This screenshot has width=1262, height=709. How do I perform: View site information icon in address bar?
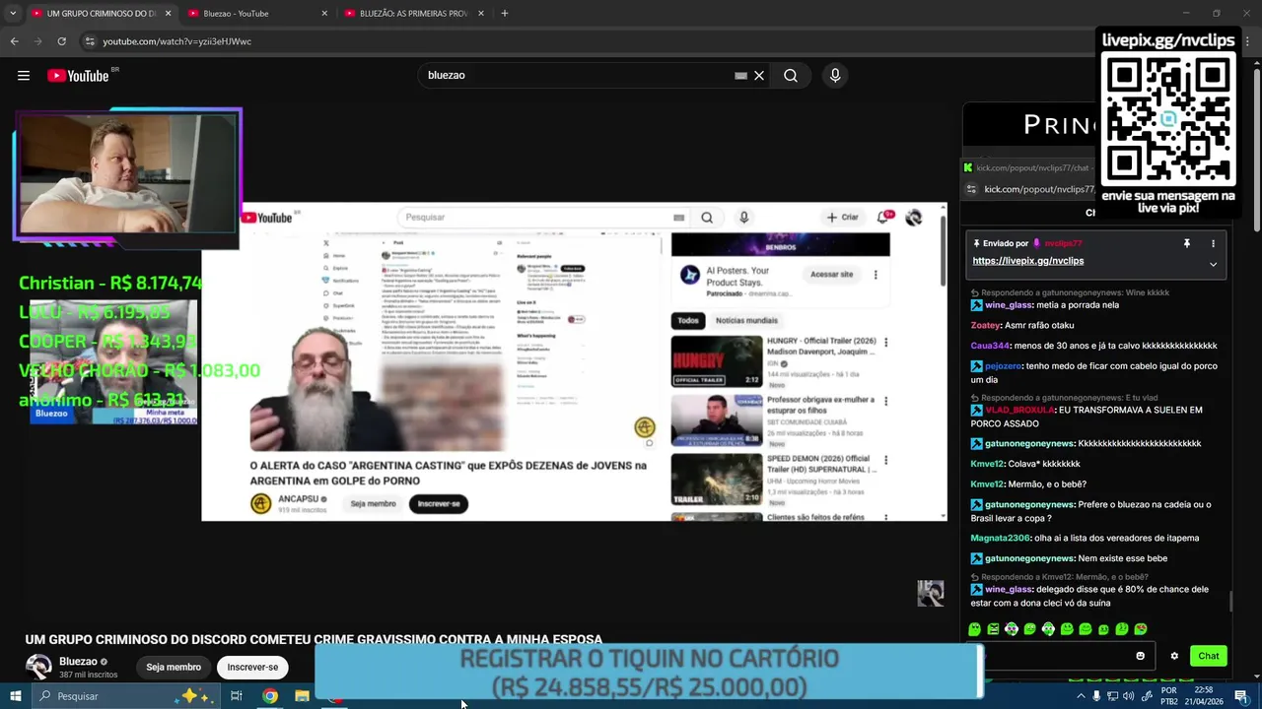(90, 41)
